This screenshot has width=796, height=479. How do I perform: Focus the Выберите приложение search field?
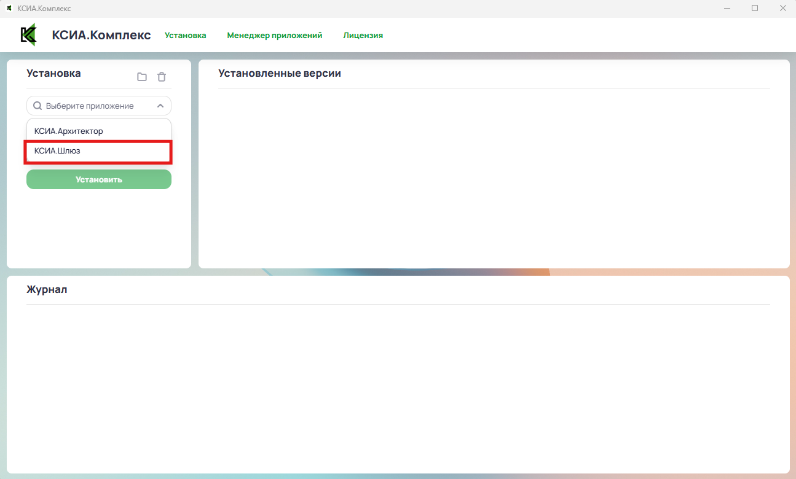(95, 106)
